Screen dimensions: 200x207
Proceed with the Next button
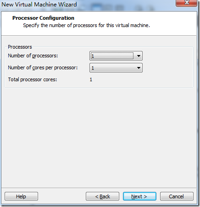pos(139,196)
